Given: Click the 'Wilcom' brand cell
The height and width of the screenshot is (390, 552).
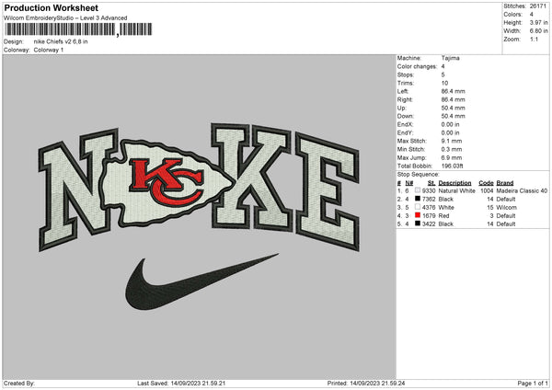Looking at the screenshot, I should point(507,207).
